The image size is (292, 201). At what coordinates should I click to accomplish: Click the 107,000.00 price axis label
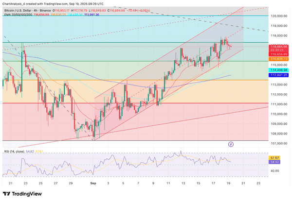coord(279,144)
